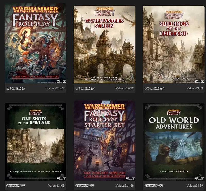
Task: Click DriveThruRPG logo under Buildings of the Reikland
Action: point(154,88)
